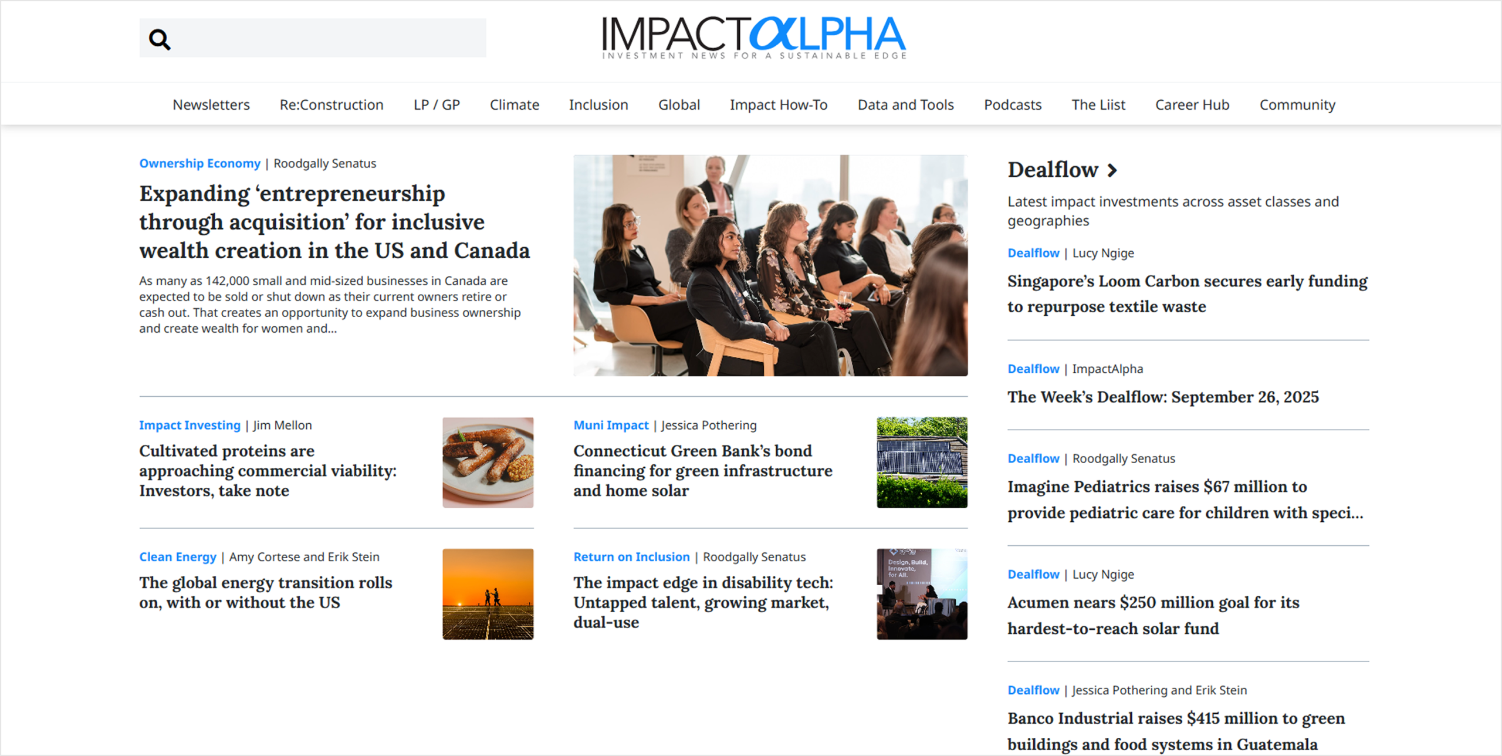The width and height of the screenshot is (1502, 756).
Task: Click the Muni Impact category link
Action: point(611,425)
